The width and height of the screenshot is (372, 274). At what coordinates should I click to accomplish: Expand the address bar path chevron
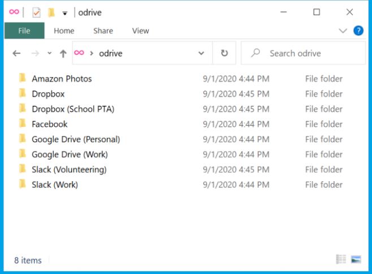click(x=92, y=53)
